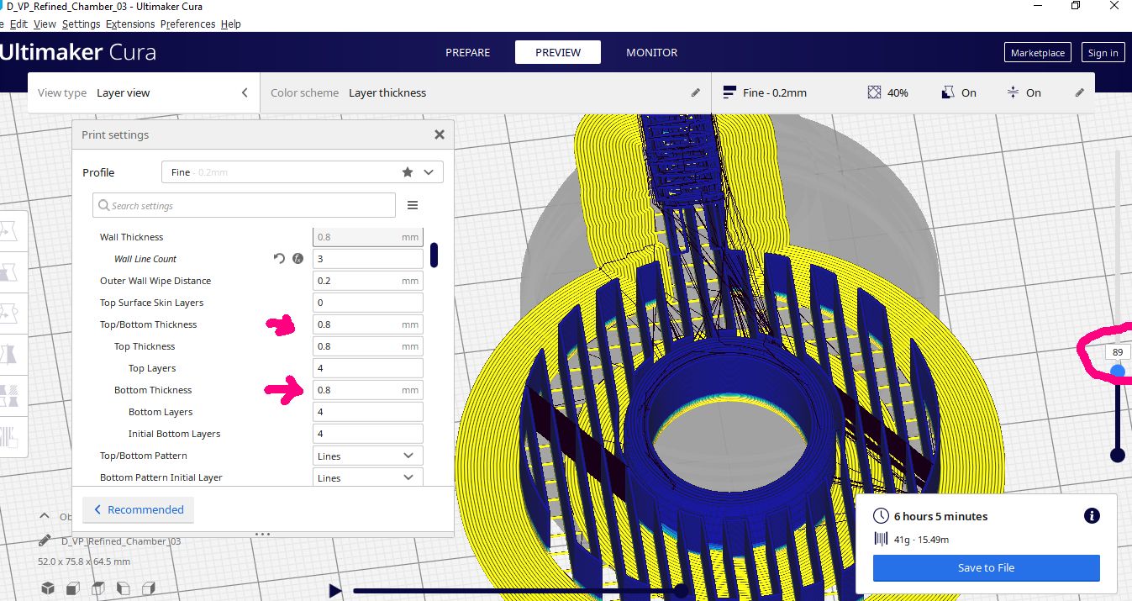Click the build plate adhesion icon

click(1013, 92)
